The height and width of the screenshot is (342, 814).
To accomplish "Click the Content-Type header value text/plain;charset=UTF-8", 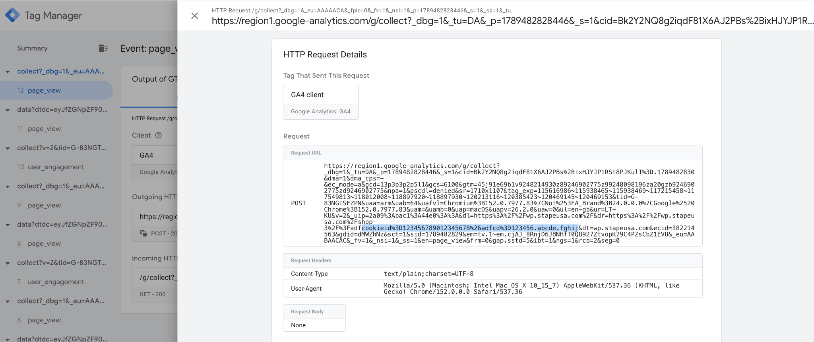I will [x=428, y=274].
